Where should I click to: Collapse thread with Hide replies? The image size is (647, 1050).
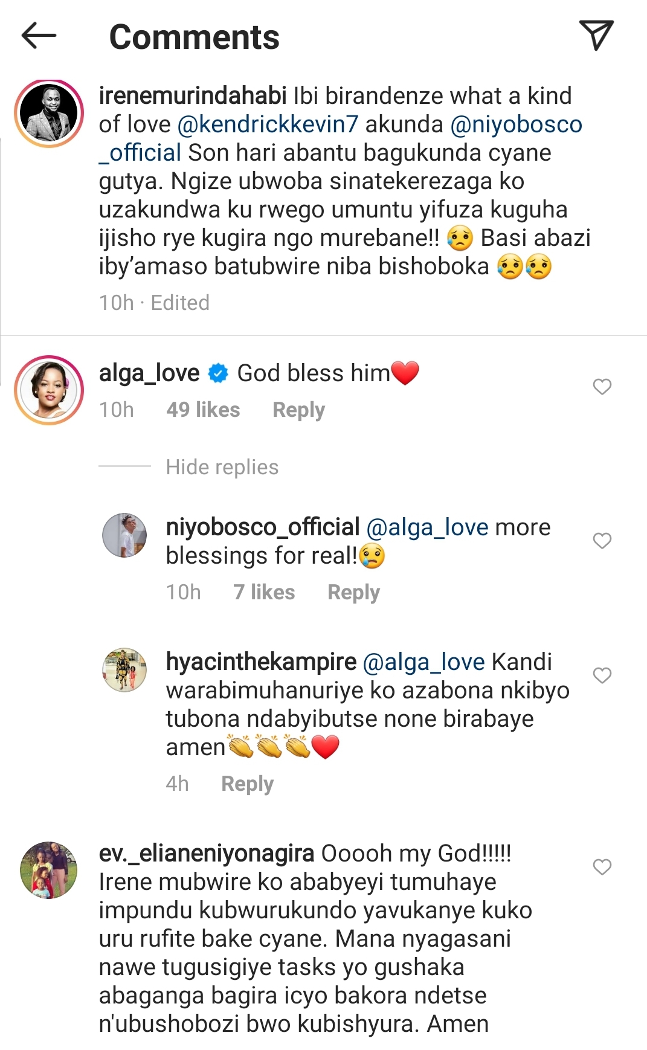[x=222, y=467]
